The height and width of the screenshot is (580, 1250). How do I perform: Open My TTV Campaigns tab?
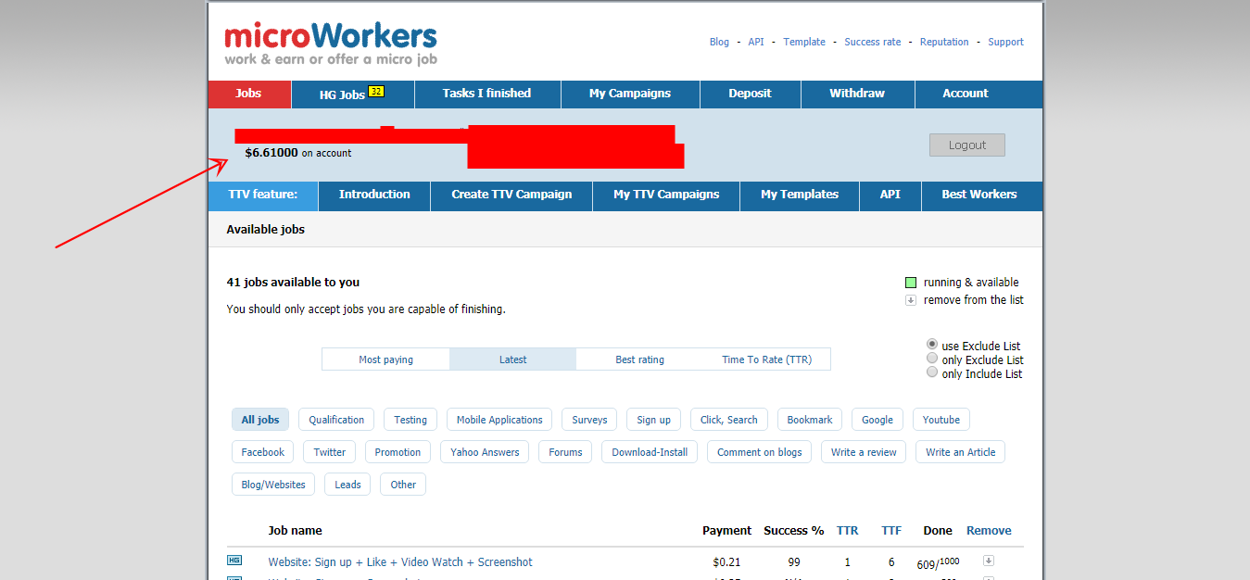pyautogui.click(x=666, y=195)
